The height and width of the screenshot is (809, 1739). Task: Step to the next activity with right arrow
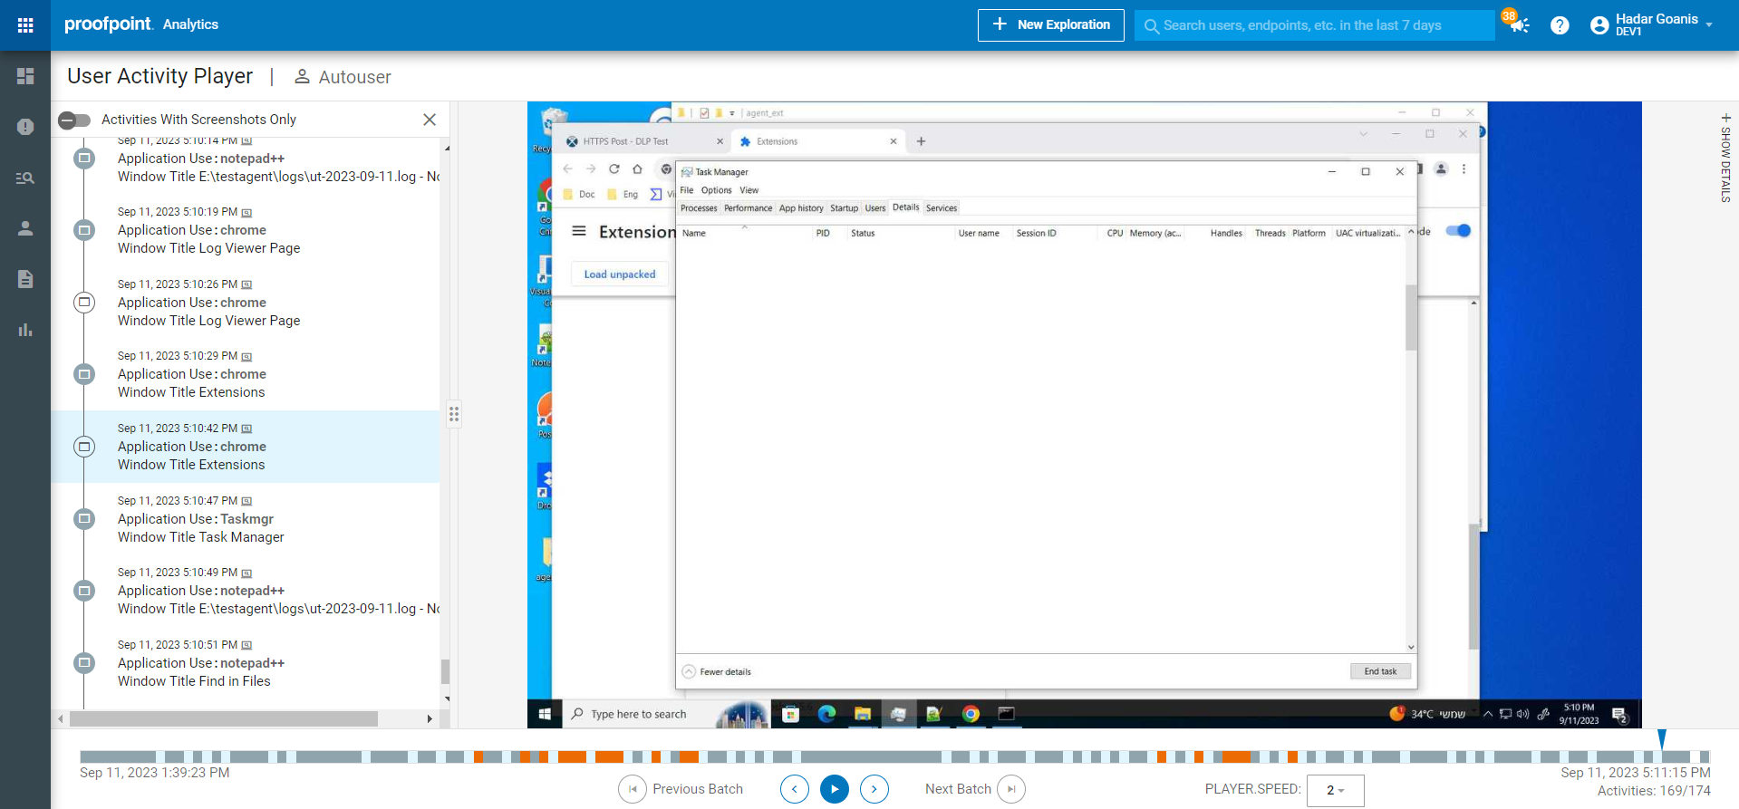pyautogui.click(x=874, y=789)
